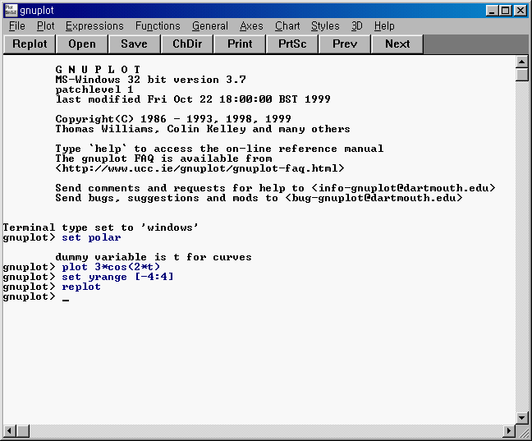532x441 pixels.
Task: Close the gnuplot window
Action: 521,11
